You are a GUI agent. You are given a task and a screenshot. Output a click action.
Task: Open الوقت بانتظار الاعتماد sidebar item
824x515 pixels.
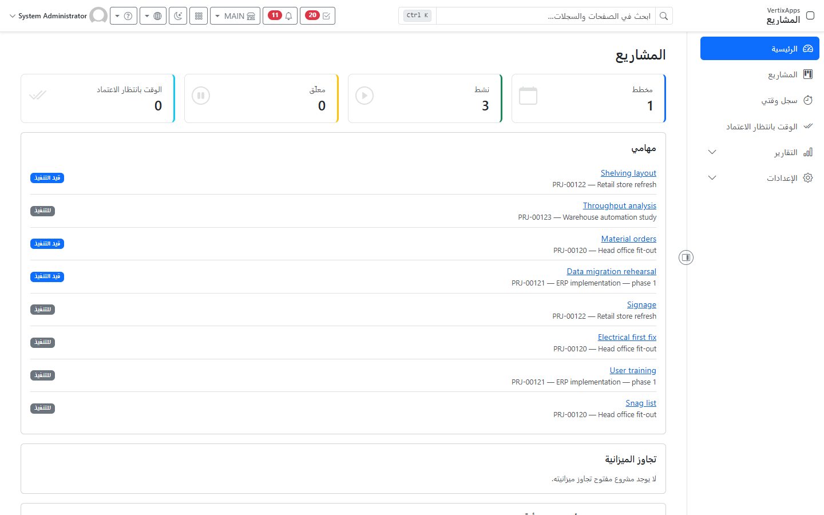pyautogui.click(x=759, y=126)
